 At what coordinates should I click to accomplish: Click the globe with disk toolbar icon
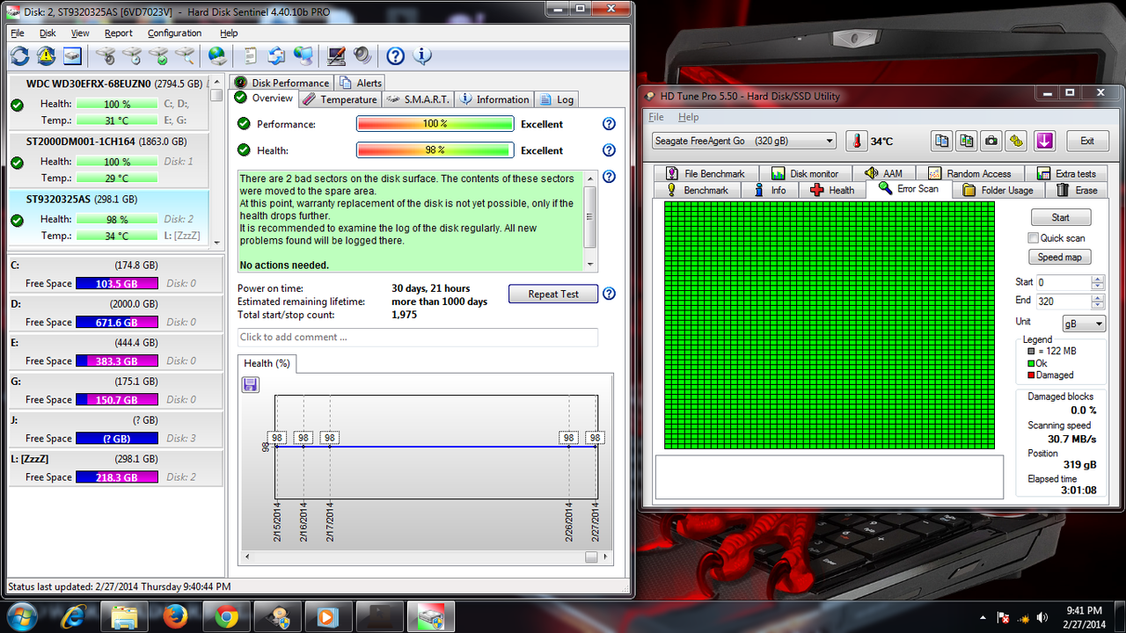(217, 56)
